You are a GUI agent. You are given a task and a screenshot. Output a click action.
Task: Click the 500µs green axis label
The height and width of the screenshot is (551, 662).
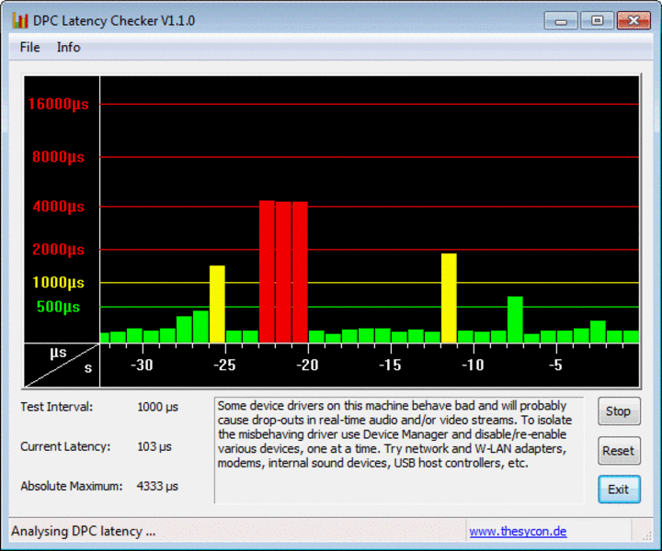click(58, 307)
